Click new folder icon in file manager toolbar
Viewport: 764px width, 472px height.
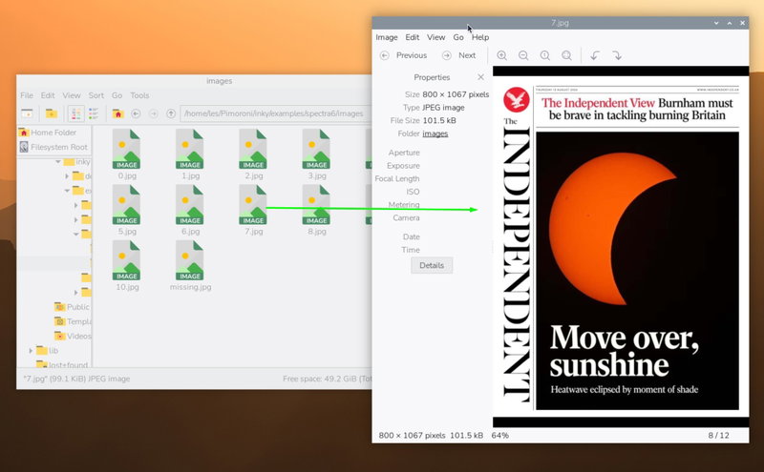tap(52, 113)
